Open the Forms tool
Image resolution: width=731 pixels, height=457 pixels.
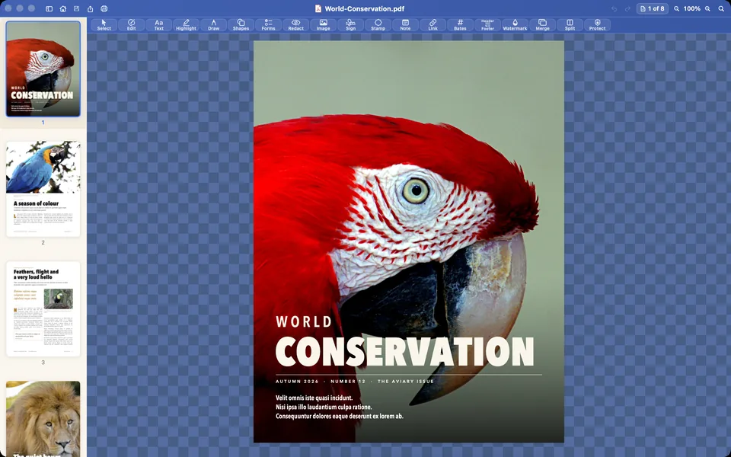(x=269, y=24)
